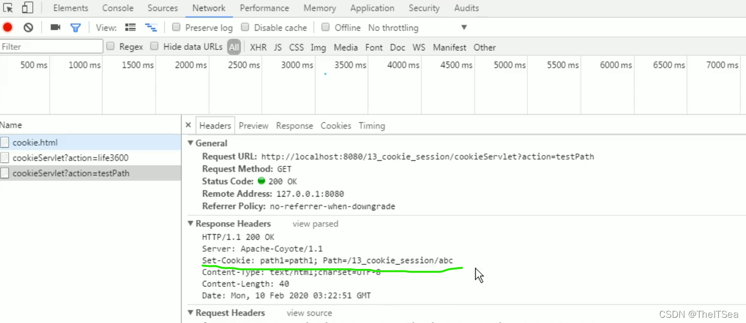Activate the inspect element picker icon
746x323 pixels.
tap(8, 8)
